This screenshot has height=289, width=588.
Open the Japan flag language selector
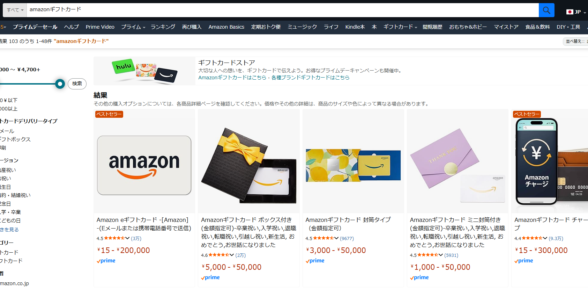pos(576,12)
